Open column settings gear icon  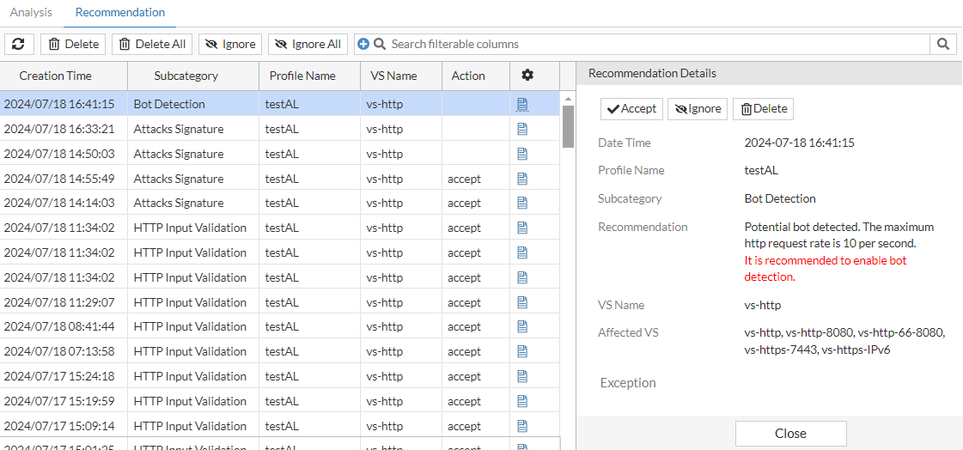[x=527, y=76]
